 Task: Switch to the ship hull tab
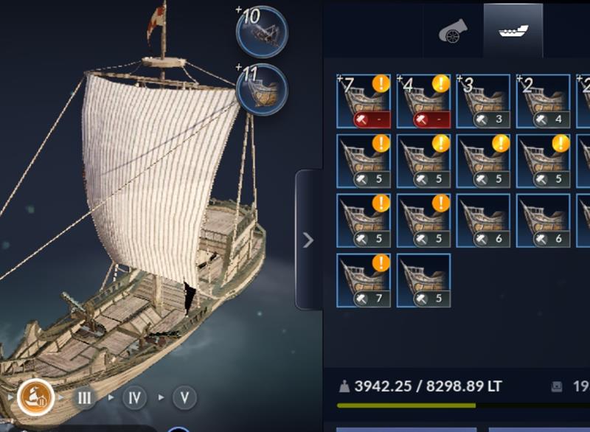pos(513,31)
